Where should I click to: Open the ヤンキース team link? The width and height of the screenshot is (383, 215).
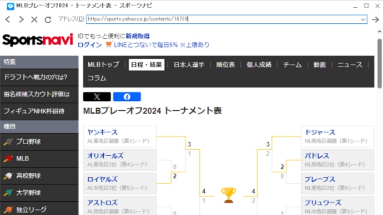[x=102, y=132]
